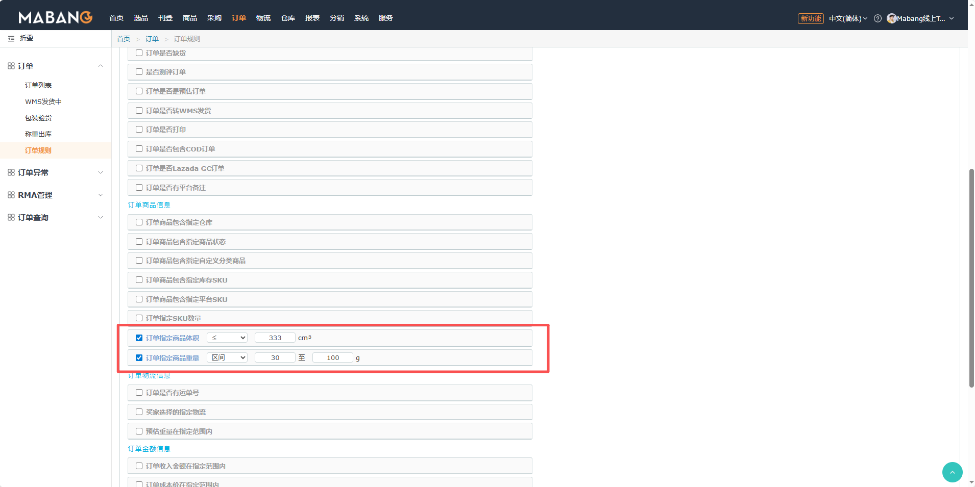Check the 订单商品包含指定仓库 checkbox

(x=139, y=222)
